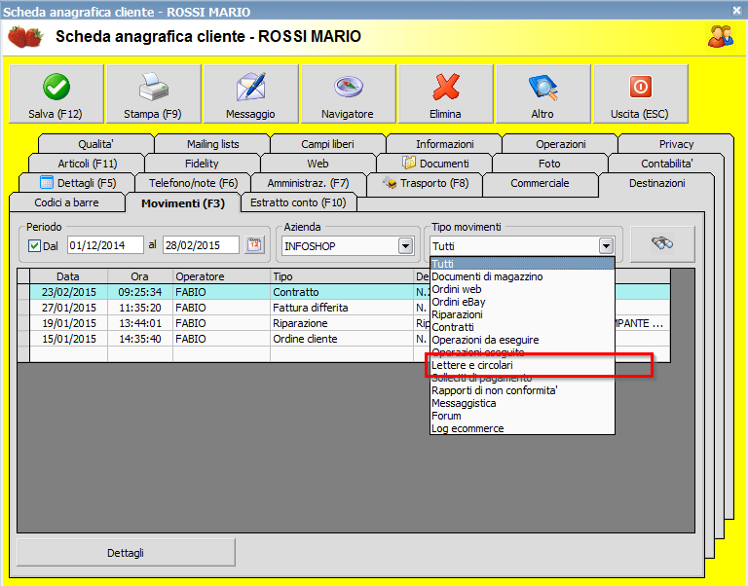Open the Dettagli (F5) tab
The image size is (748, 586).
tap(78, 183)
